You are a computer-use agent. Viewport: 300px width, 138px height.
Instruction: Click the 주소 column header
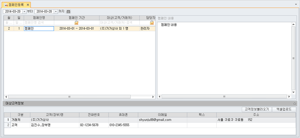[x=256, y=115]
